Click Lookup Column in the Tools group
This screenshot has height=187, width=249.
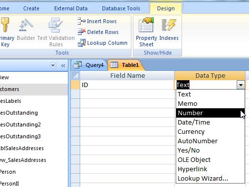[102, 43]
